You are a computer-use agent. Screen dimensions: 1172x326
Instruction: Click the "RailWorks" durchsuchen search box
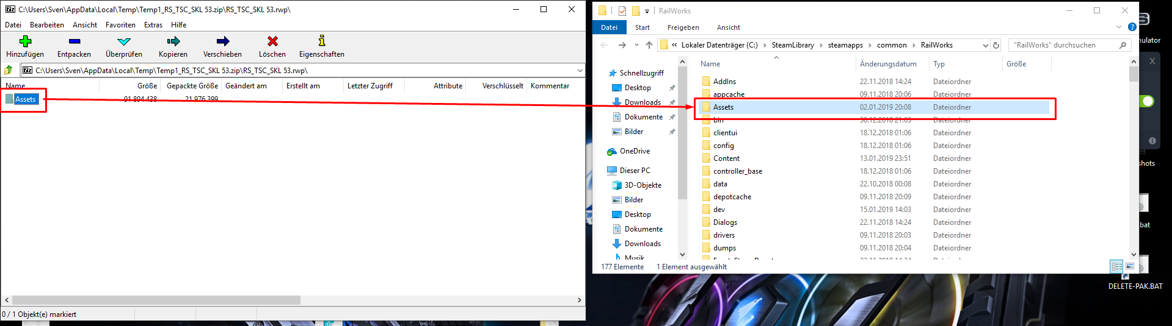tap(1068, 45)
